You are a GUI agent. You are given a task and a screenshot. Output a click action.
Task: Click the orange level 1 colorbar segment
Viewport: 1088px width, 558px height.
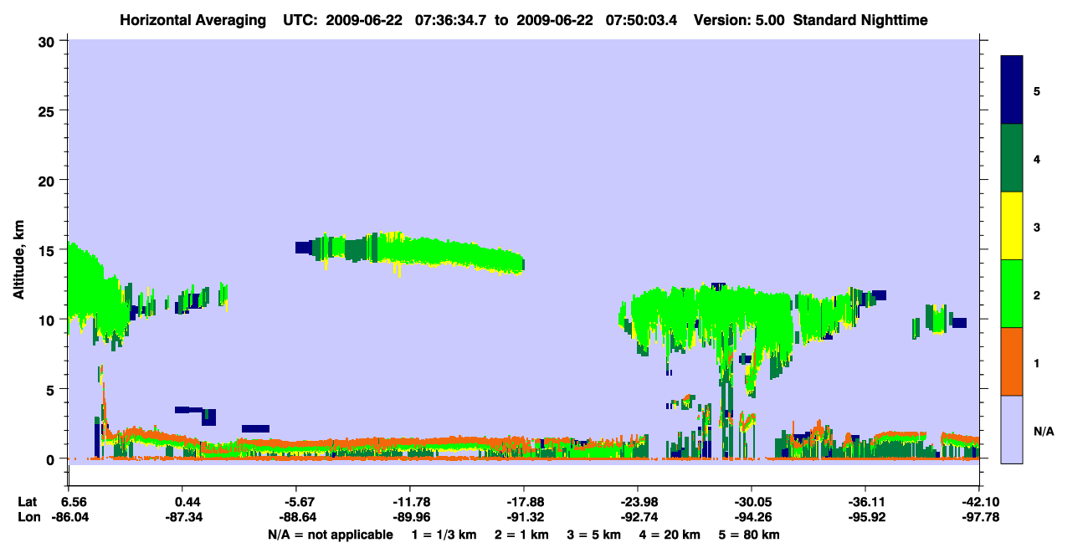1012,361
